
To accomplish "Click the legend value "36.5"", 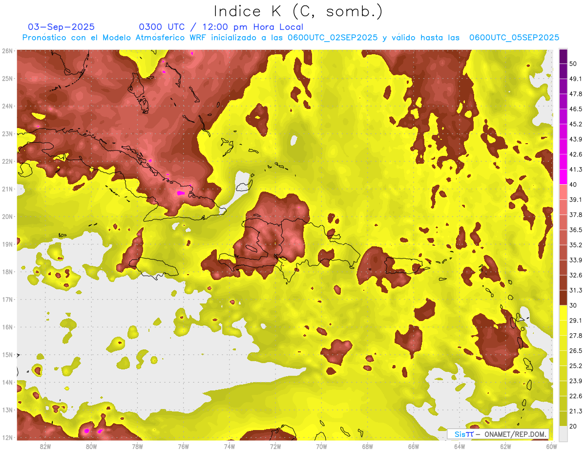I will coord(576,230).
